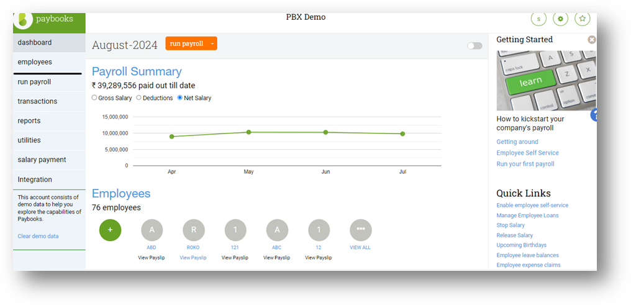Open the employees menu item
The image size is (631, 305).
tap(49, 62)
